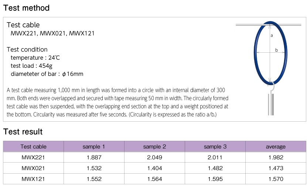The image size is (307, 188).
Task: Click the MWX121 row label in the table
Action: point(34,179)
